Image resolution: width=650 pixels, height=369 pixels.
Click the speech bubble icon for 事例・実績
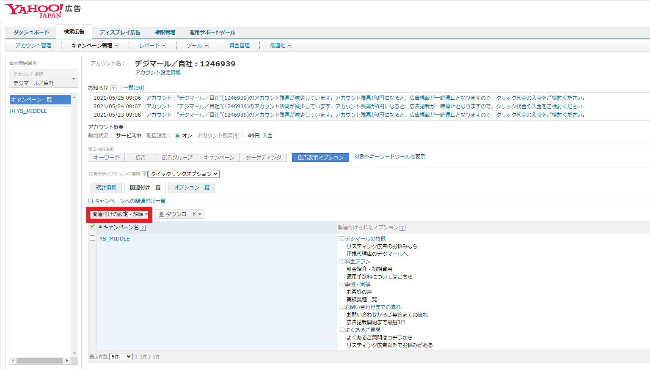(x=342, y=284)
